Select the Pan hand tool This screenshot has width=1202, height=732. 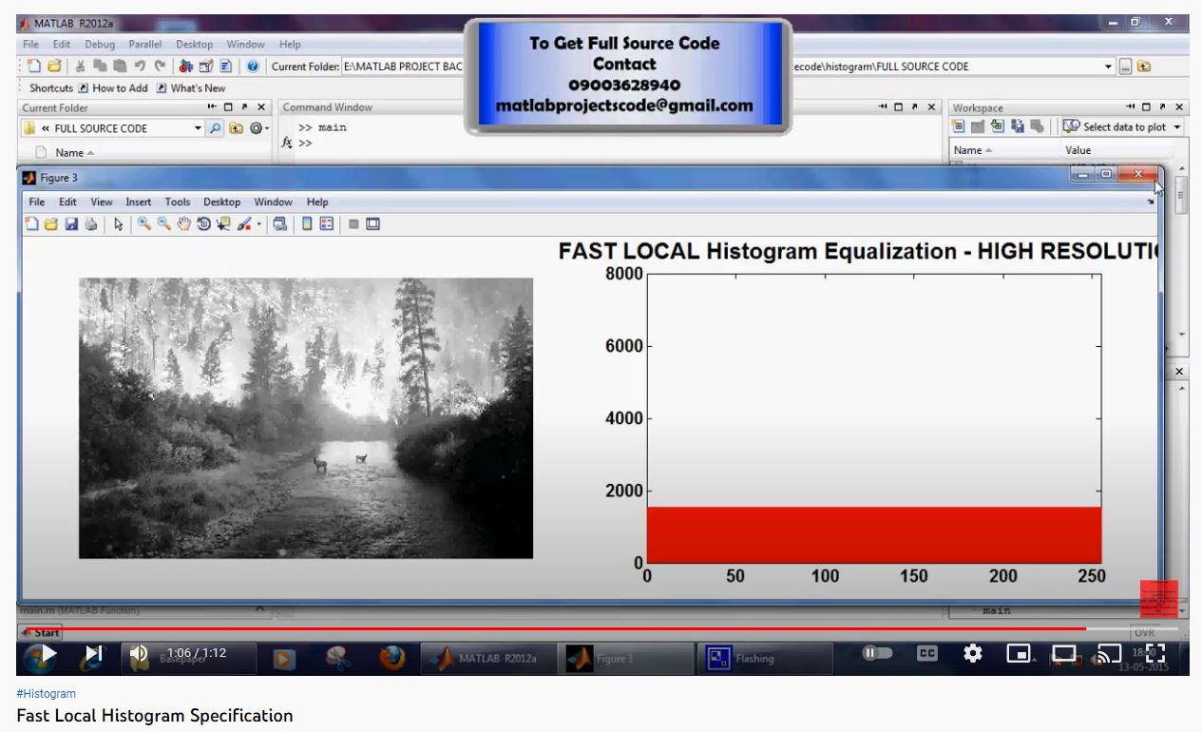(x=185, y=224)
